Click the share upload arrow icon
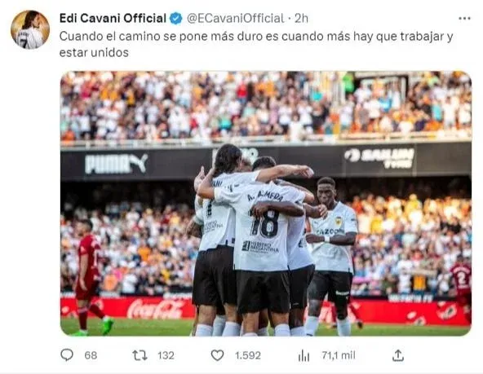The height and width of the screenshot is (374, 483). pos(397,355)
